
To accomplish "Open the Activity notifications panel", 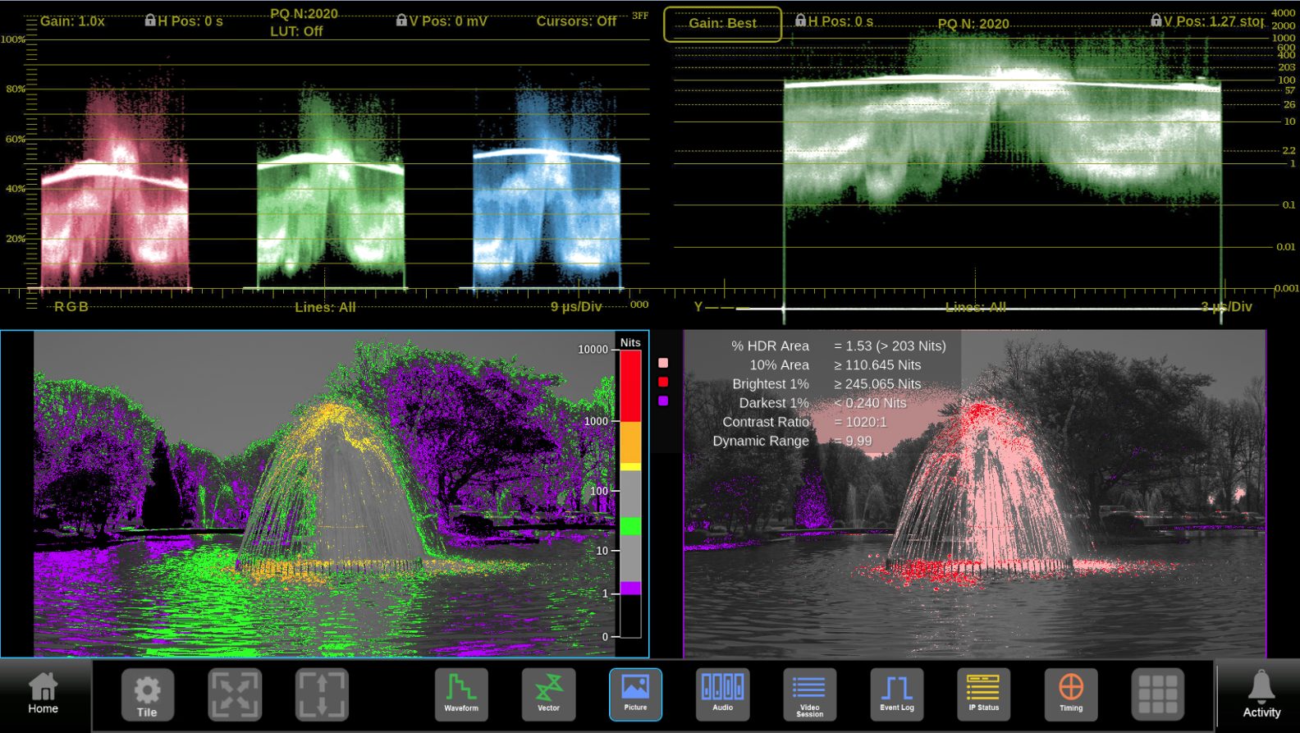I will click(x=1261, y=694).
